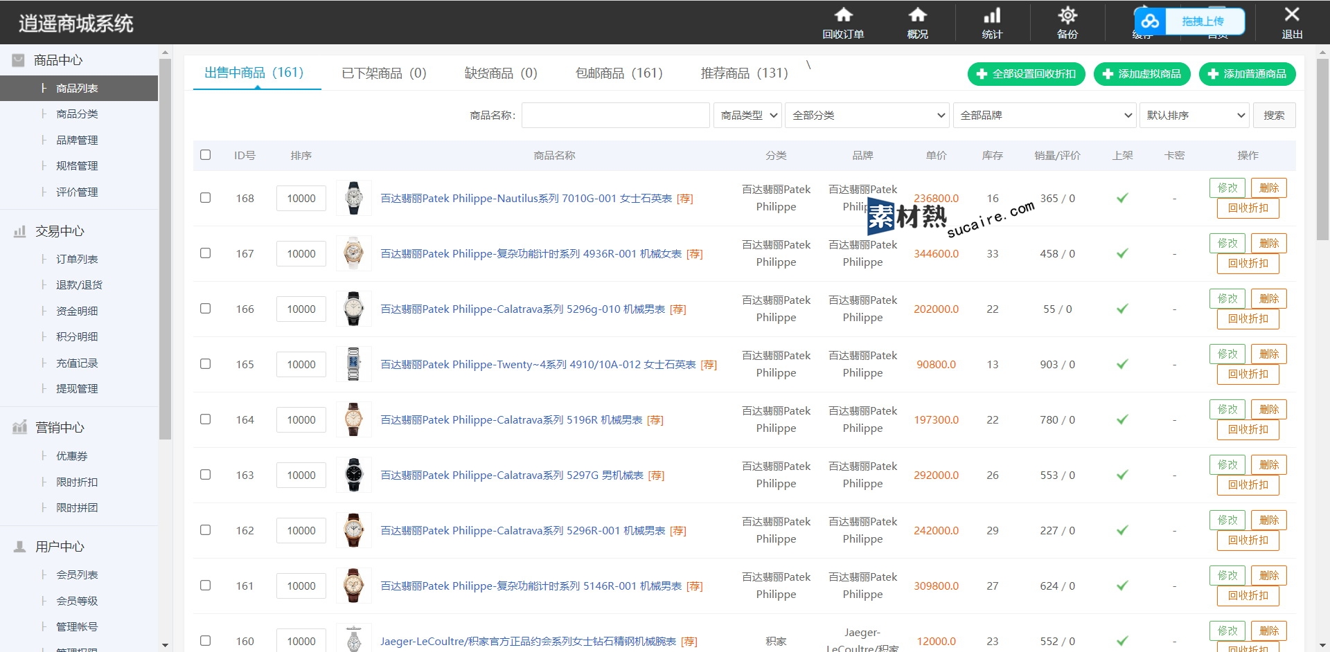The height and width of the screenshot is (652, 1330).
Task: Click 修改 for product 161
Action: 1227,575
